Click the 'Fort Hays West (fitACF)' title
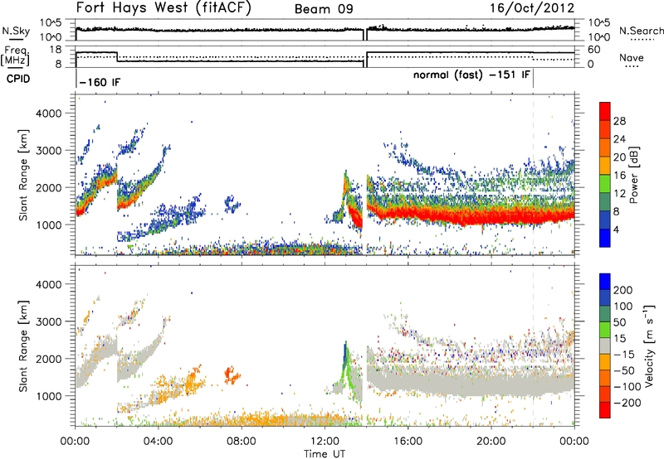Screen dimensions: 664x459 pos(163,8)
